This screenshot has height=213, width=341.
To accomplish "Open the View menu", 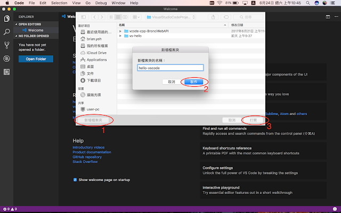I will click(76, 3).
